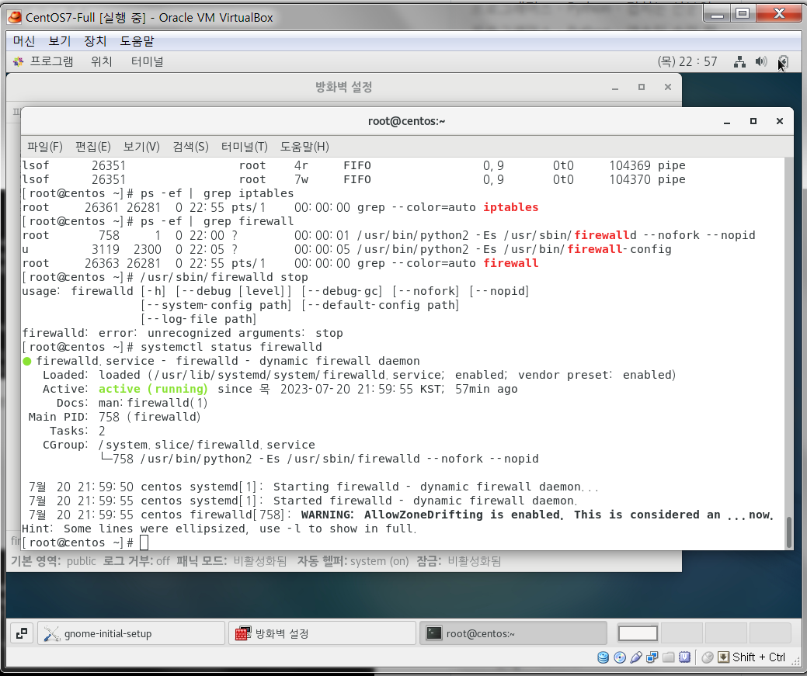Select the fourth workspace in switcher
This screenshot has height=676, width=807.
tap(770, 633)
